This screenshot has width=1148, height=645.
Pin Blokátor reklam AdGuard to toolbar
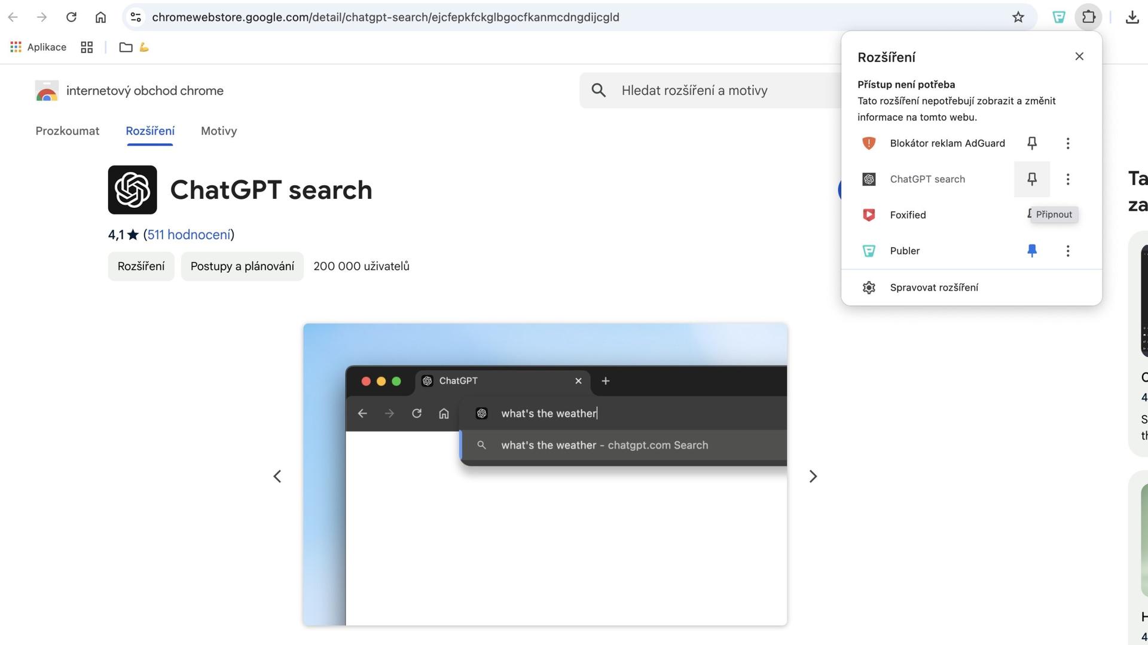click(x=1032, y=143)
